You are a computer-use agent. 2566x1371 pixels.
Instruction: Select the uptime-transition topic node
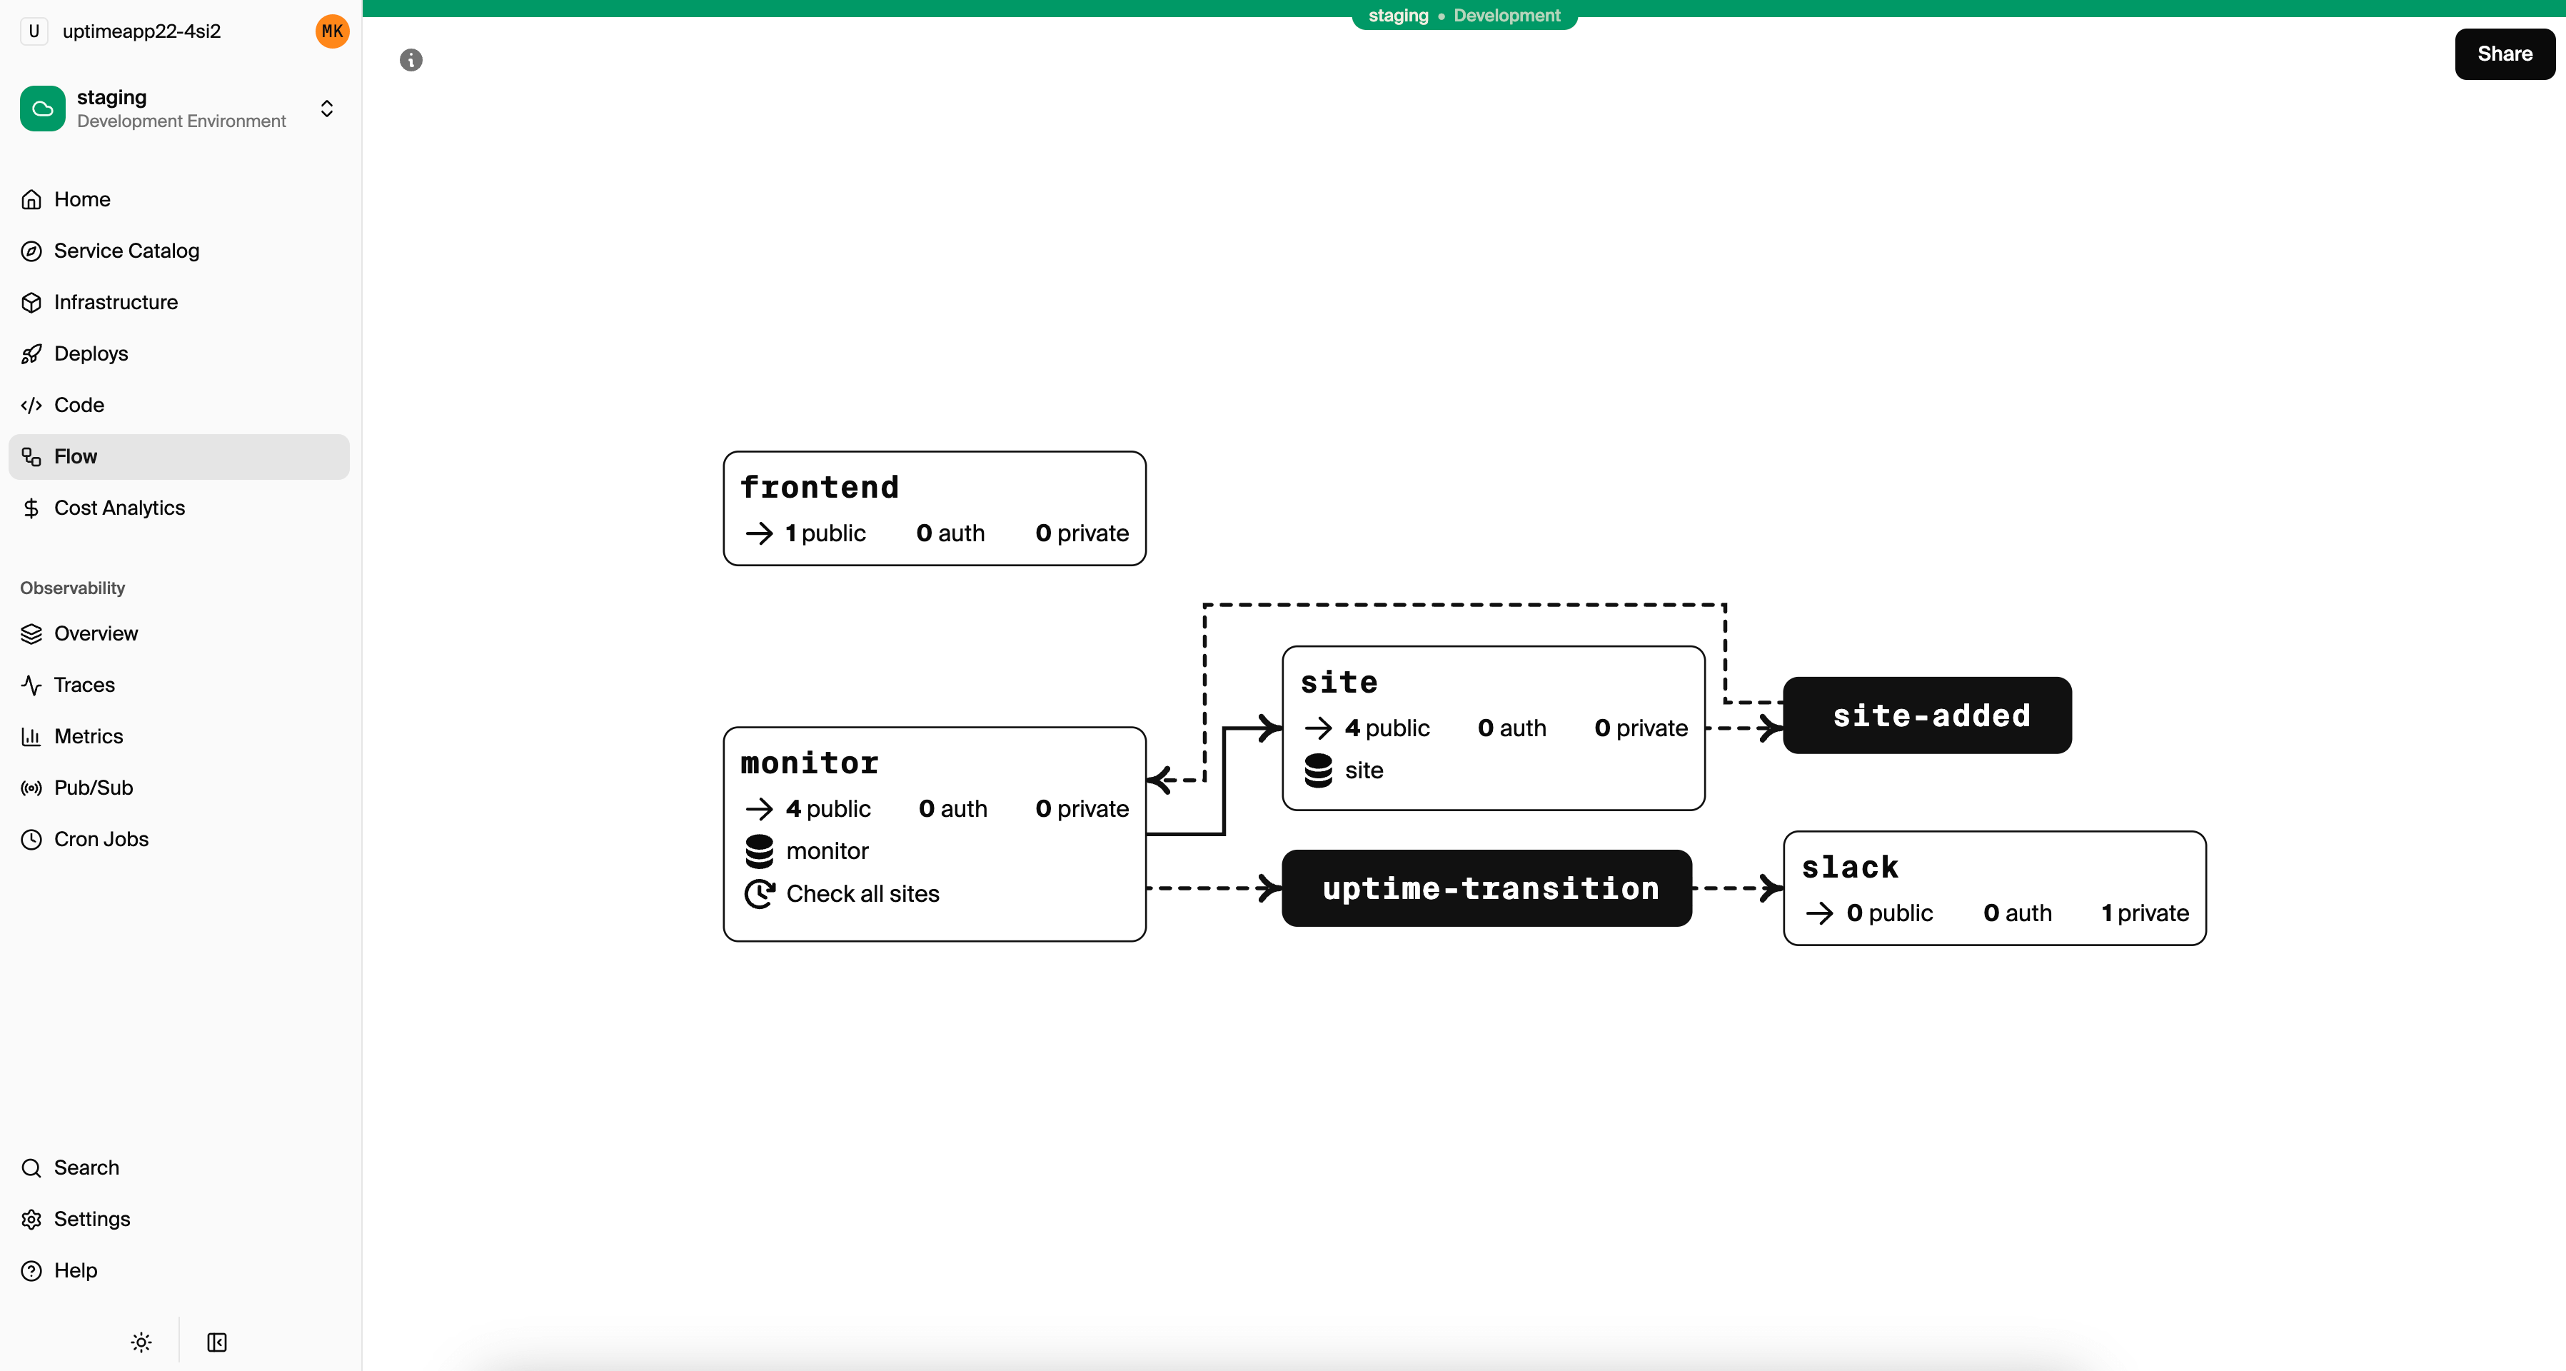tap(1486, 888)
